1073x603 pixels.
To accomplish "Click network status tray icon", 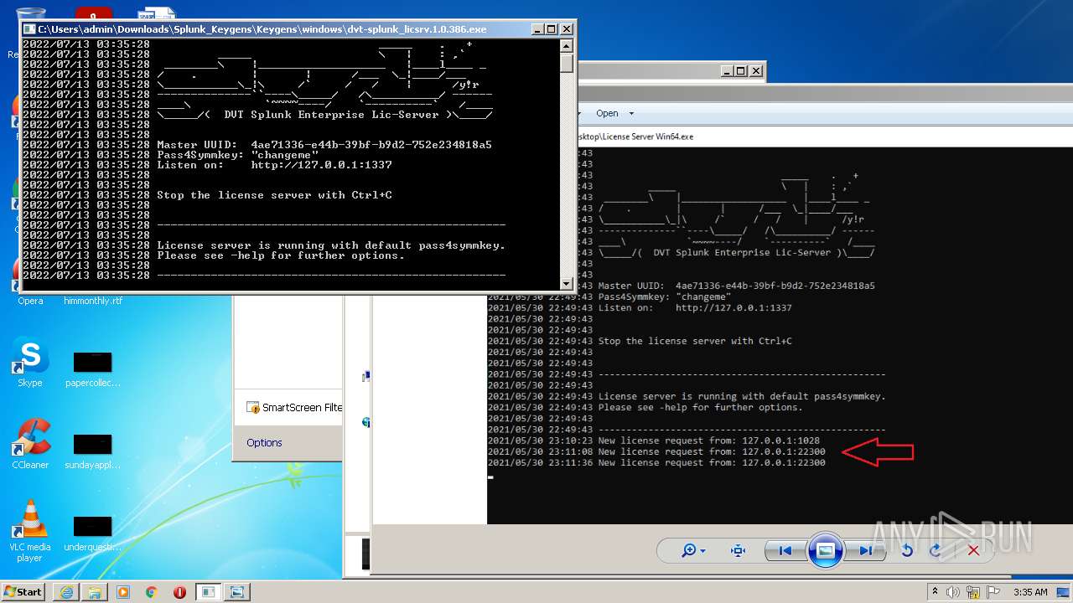I will coord(972,591).
